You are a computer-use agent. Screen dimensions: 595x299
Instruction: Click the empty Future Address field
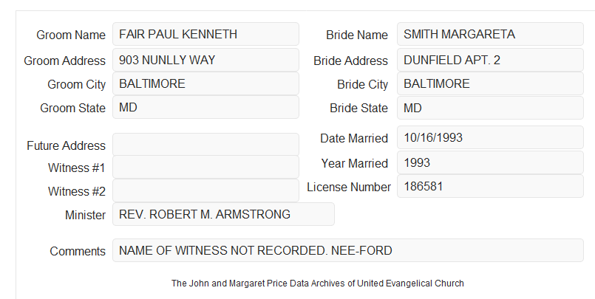click(x=205, y=145)
